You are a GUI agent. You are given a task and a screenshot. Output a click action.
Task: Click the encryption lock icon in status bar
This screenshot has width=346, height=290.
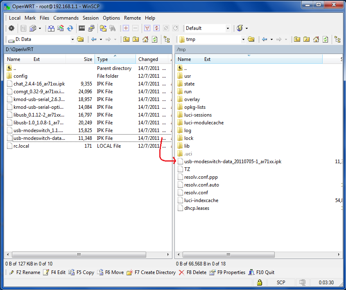pyautogui.click(x=260, y=282)
